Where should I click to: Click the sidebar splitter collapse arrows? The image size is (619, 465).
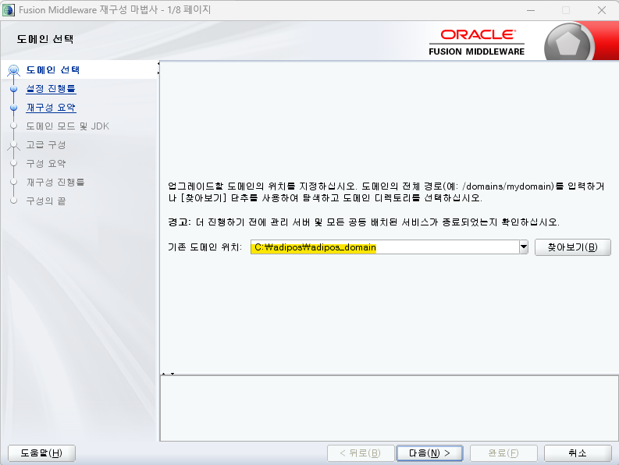(x=158, y=68)
